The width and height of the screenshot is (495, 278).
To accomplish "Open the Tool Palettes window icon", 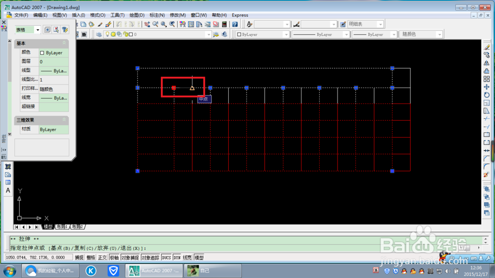I will pyautogui.click(x=199, y=24).
